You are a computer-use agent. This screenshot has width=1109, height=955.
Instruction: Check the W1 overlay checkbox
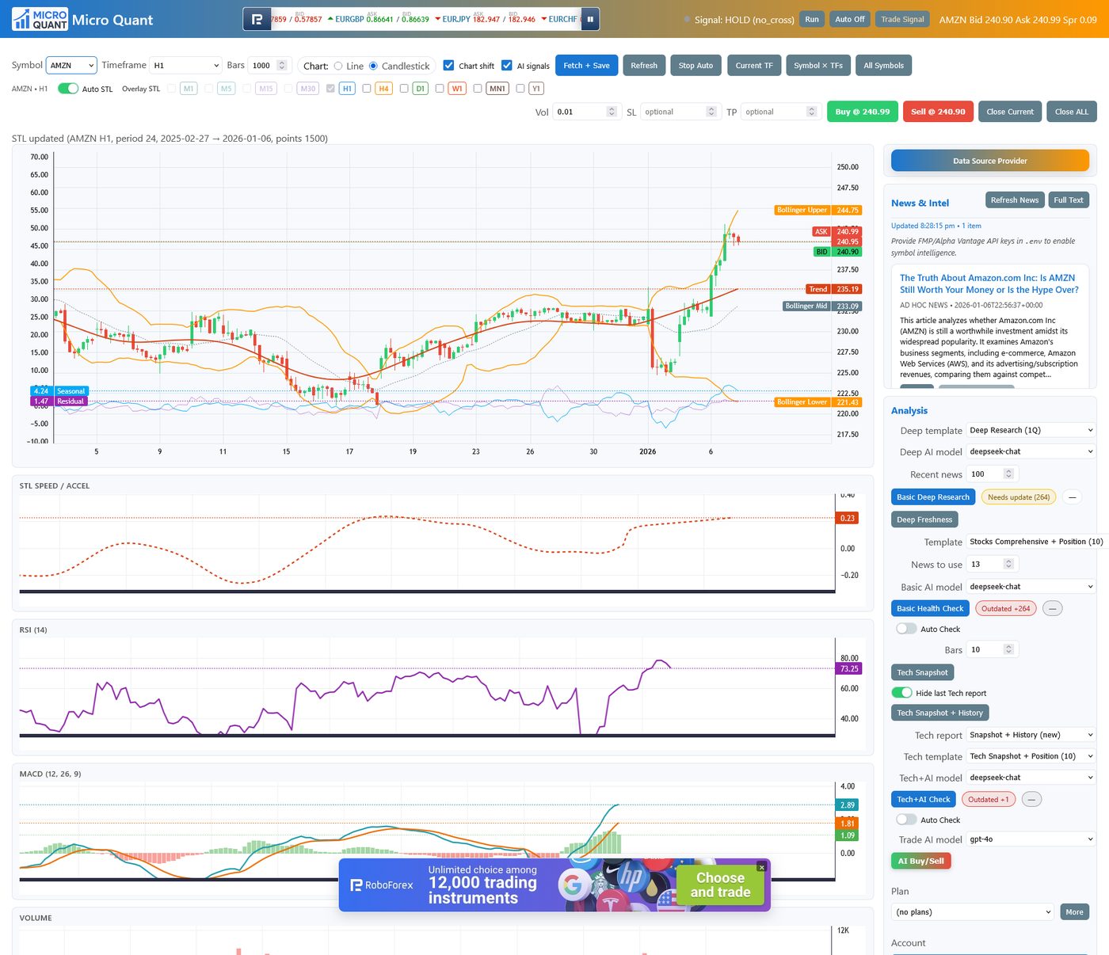coord(440,89)
